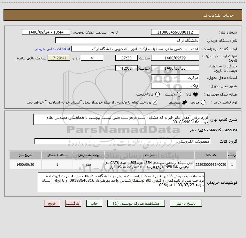
Task: Click the CAT6 LSZH cable product name cell
Action: (150, 165)
